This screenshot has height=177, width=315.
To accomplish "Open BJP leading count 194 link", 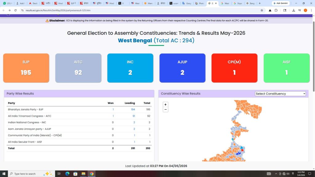I will [133, 109].
